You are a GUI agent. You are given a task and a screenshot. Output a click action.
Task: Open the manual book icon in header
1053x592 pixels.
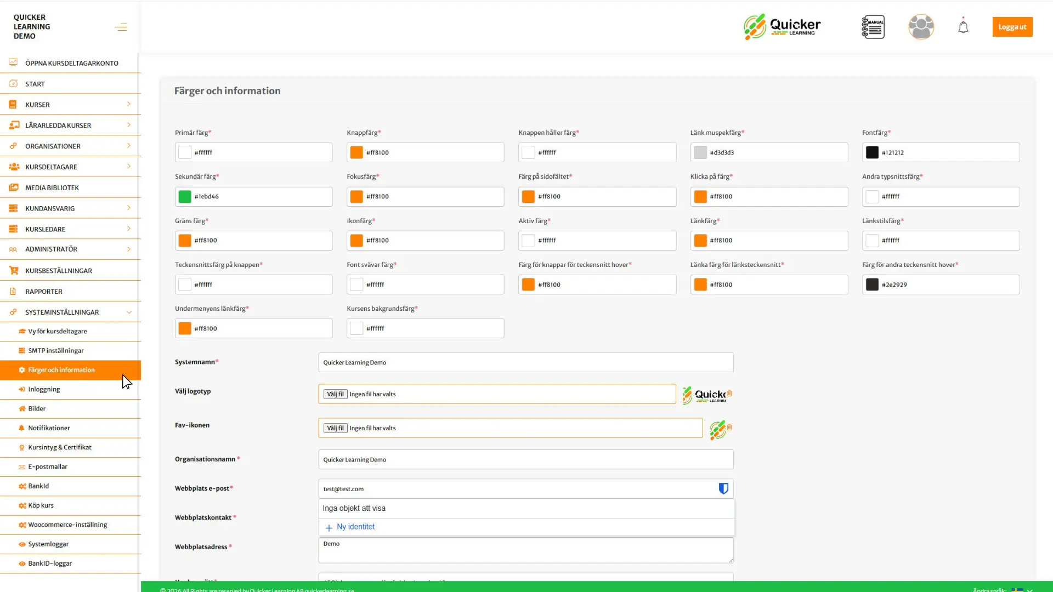pos(873,27)
